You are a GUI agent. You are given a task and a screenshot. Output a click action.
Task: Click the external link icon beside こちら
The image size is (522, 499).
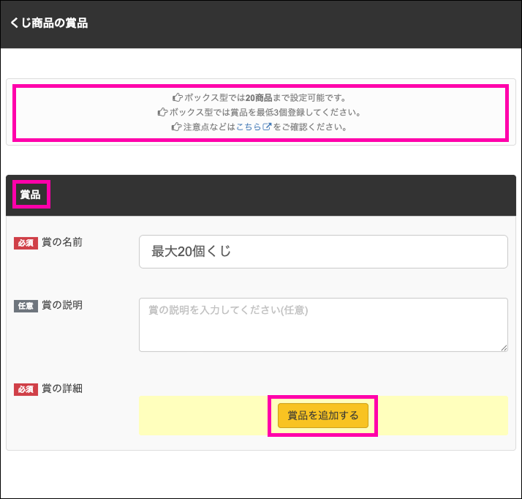267,127
